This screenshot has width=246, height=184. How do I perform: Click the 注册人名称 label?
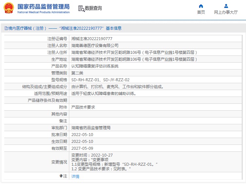[x=57, y=45]
